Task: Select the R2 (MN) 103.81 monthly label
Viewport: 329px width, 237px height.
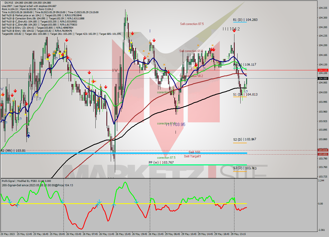Action: coord(13,150)
